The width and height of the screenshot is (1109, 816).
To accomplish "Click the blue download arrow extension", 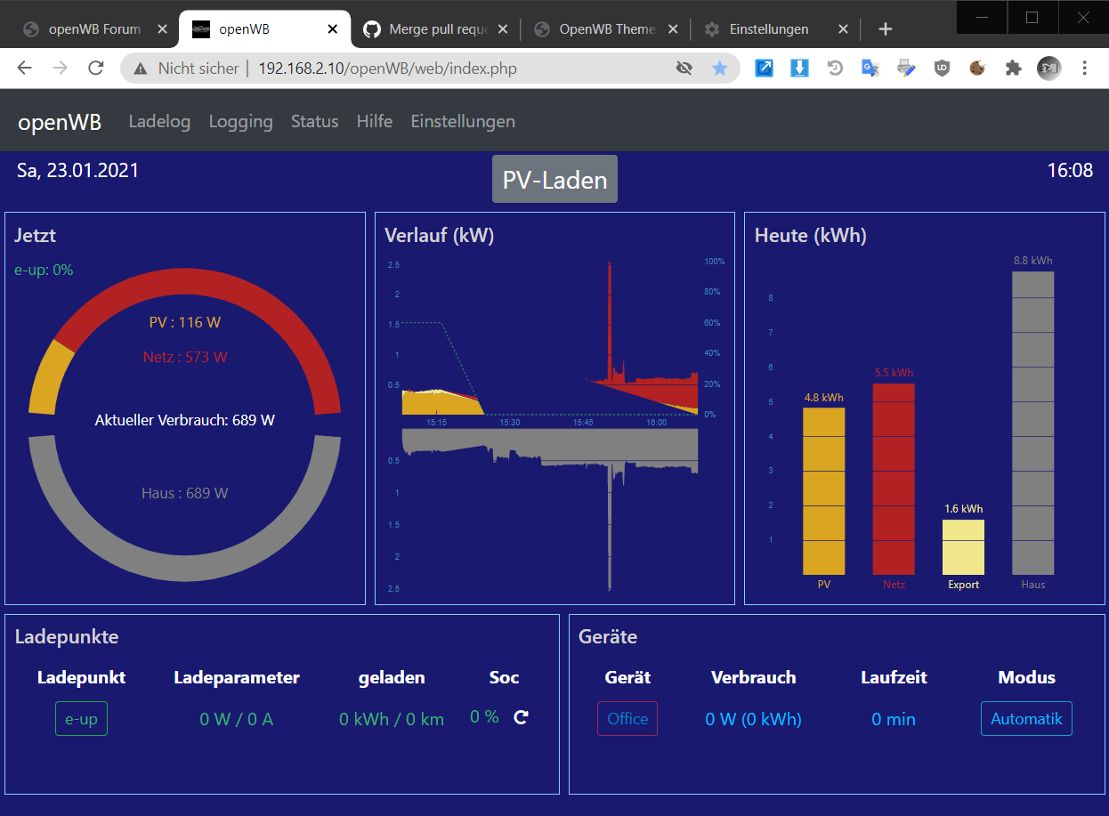I will [799, 69].
